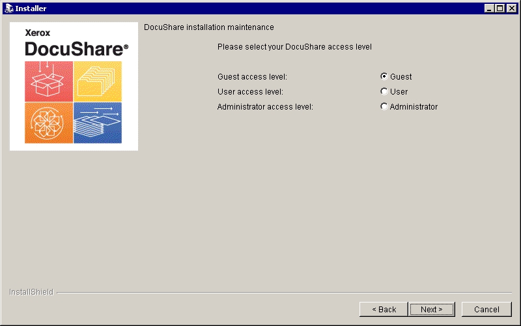Click the blue stacked pages icon in the logo
This screenshot has width=521, height=326.
98,123
